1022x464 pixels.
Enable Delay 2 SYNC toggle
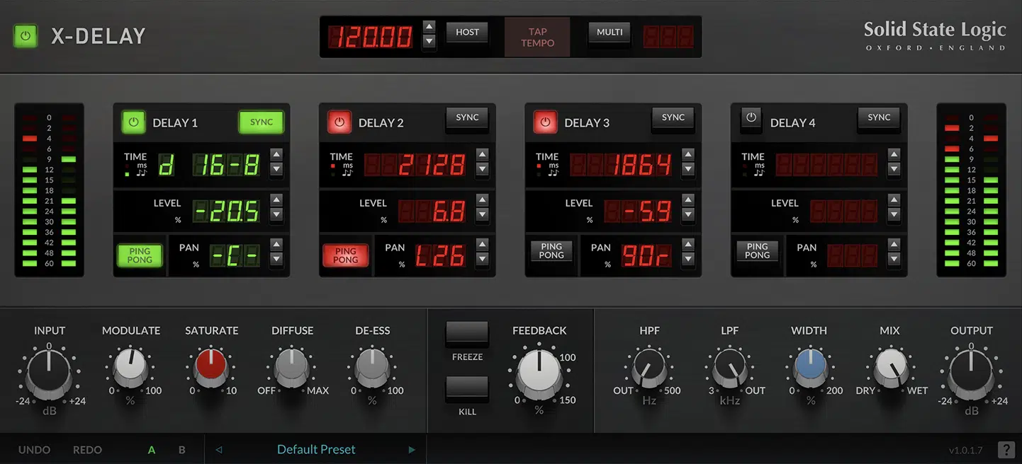point(467,118)
